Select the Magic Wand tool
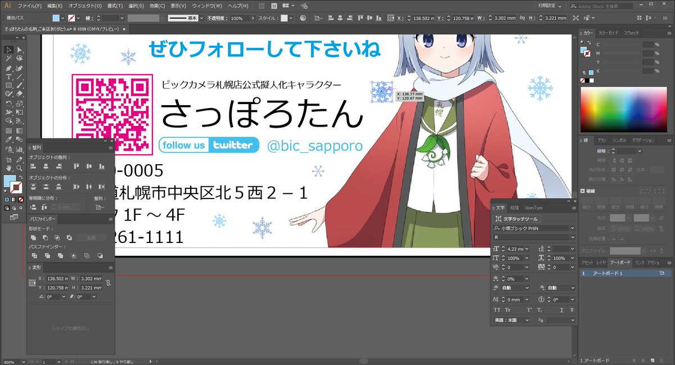The height and width of the screenshot is (365, 675). (x=9, y=58)
